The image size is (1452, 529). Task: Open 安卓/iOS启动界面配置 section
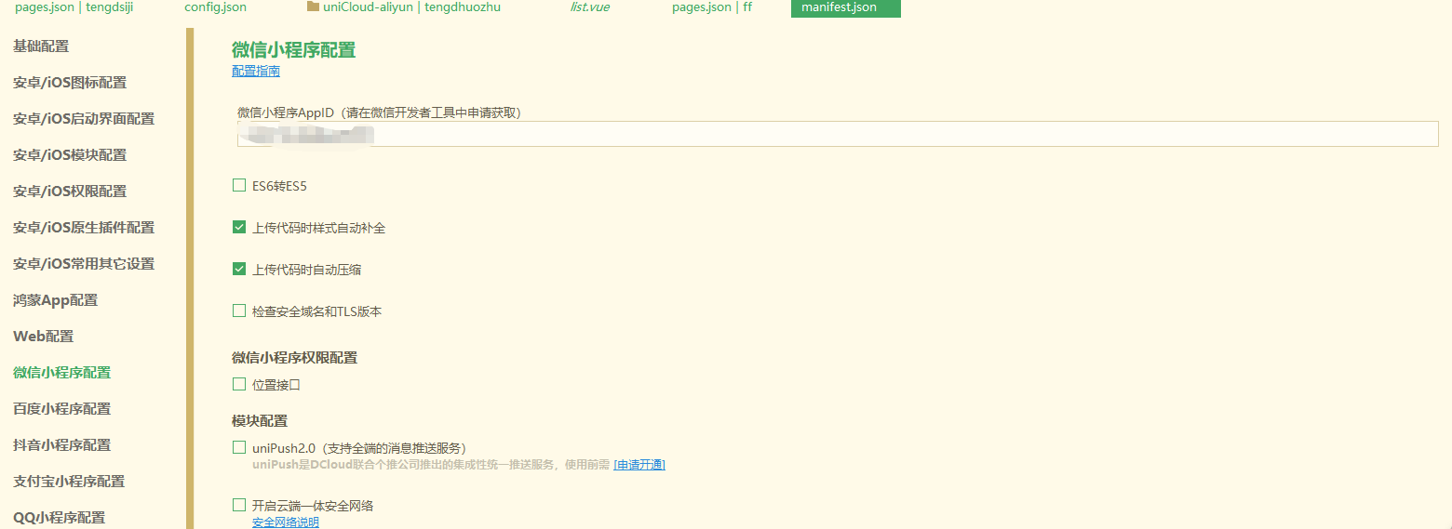pyautogui.click(x=84, y=119)
